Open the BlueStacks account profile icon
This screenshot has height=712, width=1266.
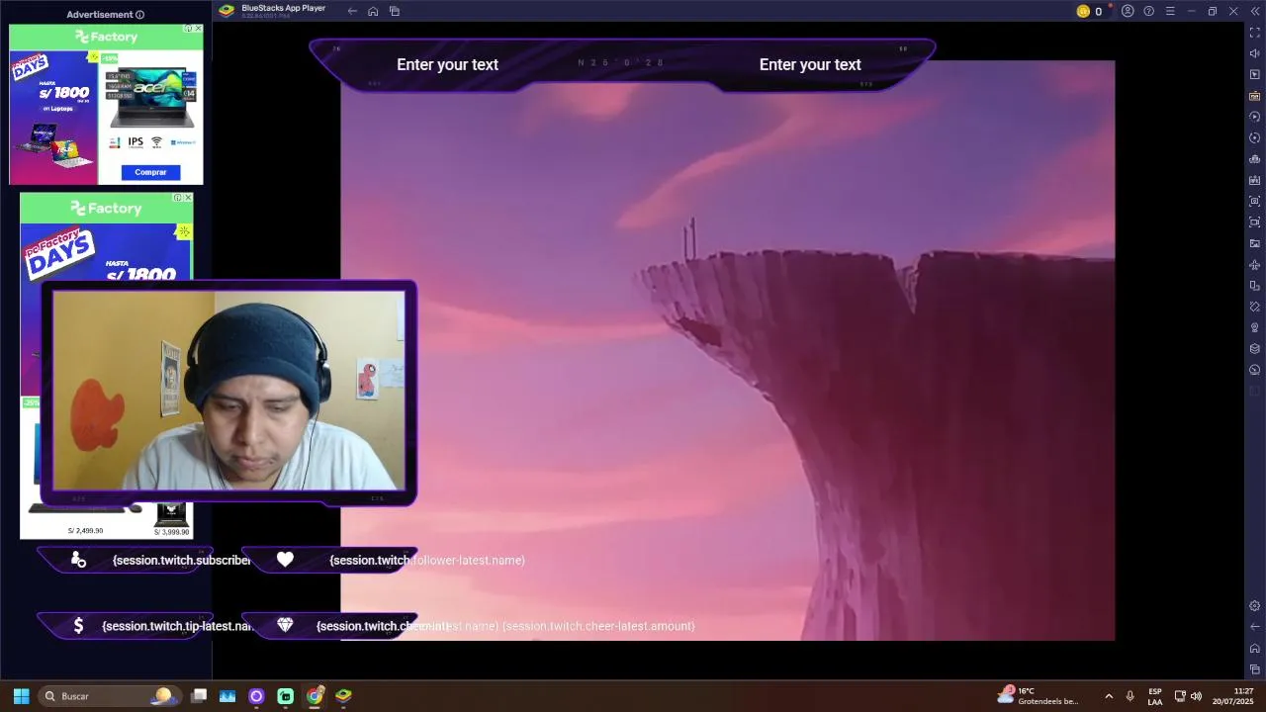click(x=1128, y=11)
